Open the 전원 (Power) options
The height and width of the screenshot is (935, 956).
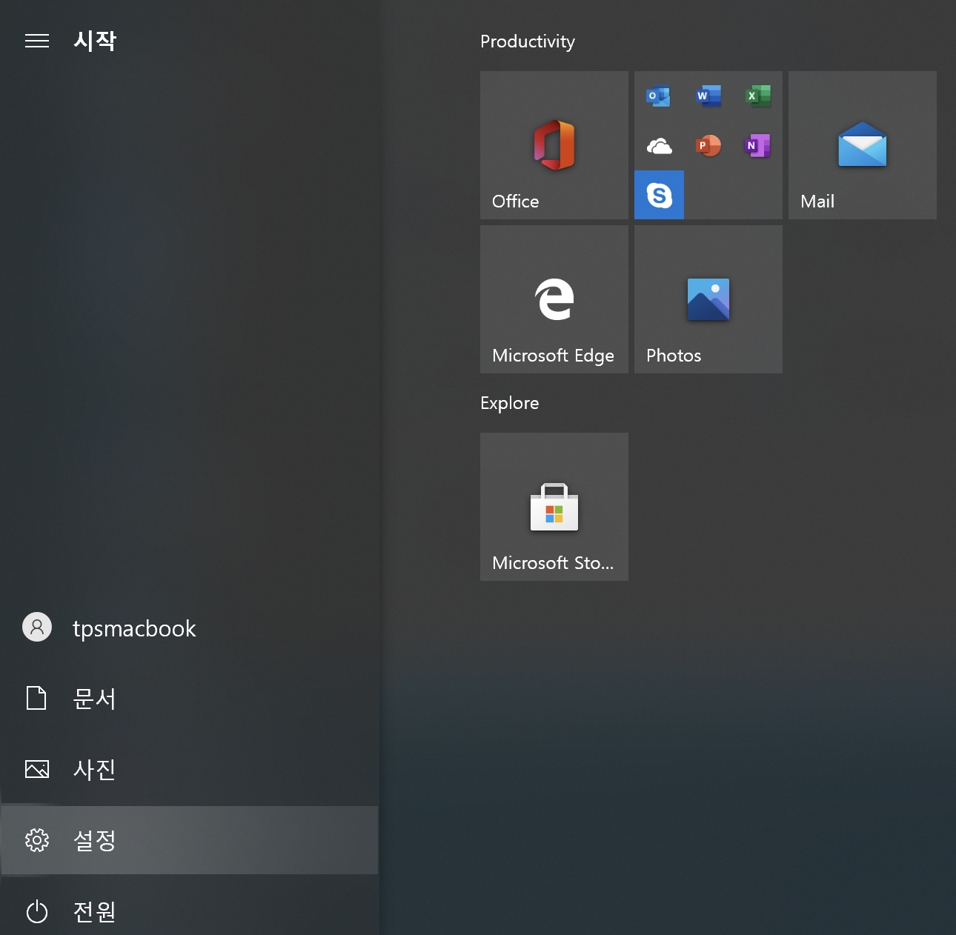[190, 911]
